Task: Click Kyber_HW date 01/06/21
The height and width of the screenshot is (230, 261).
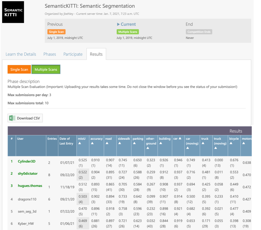Action: [x=67, y=224]
